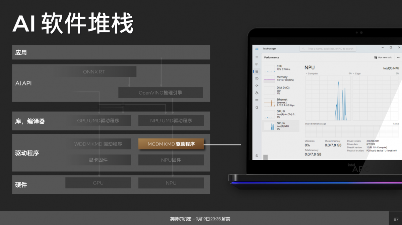
Task: Click the GPU UMD驱动程序 block
Action: 98,120
